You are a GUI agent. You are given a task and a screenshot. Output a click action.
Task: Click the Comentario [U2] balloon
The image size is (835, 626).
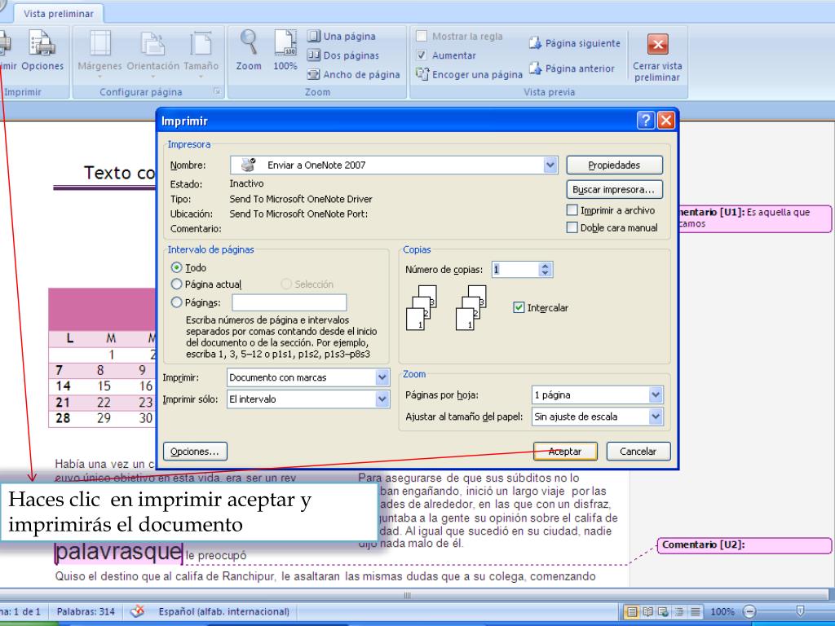744,545
